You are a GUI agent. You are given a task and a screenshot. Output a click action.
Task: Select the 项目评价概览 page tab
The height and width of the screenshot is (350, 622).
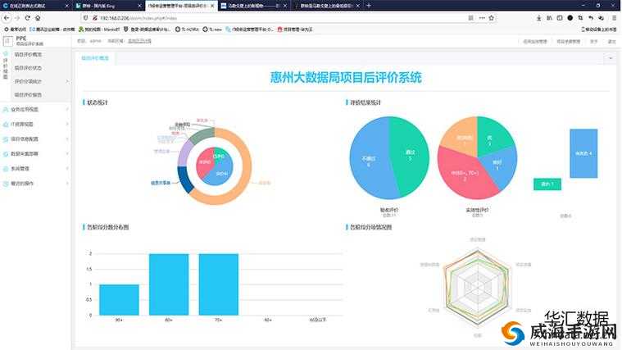coord(95,58)
